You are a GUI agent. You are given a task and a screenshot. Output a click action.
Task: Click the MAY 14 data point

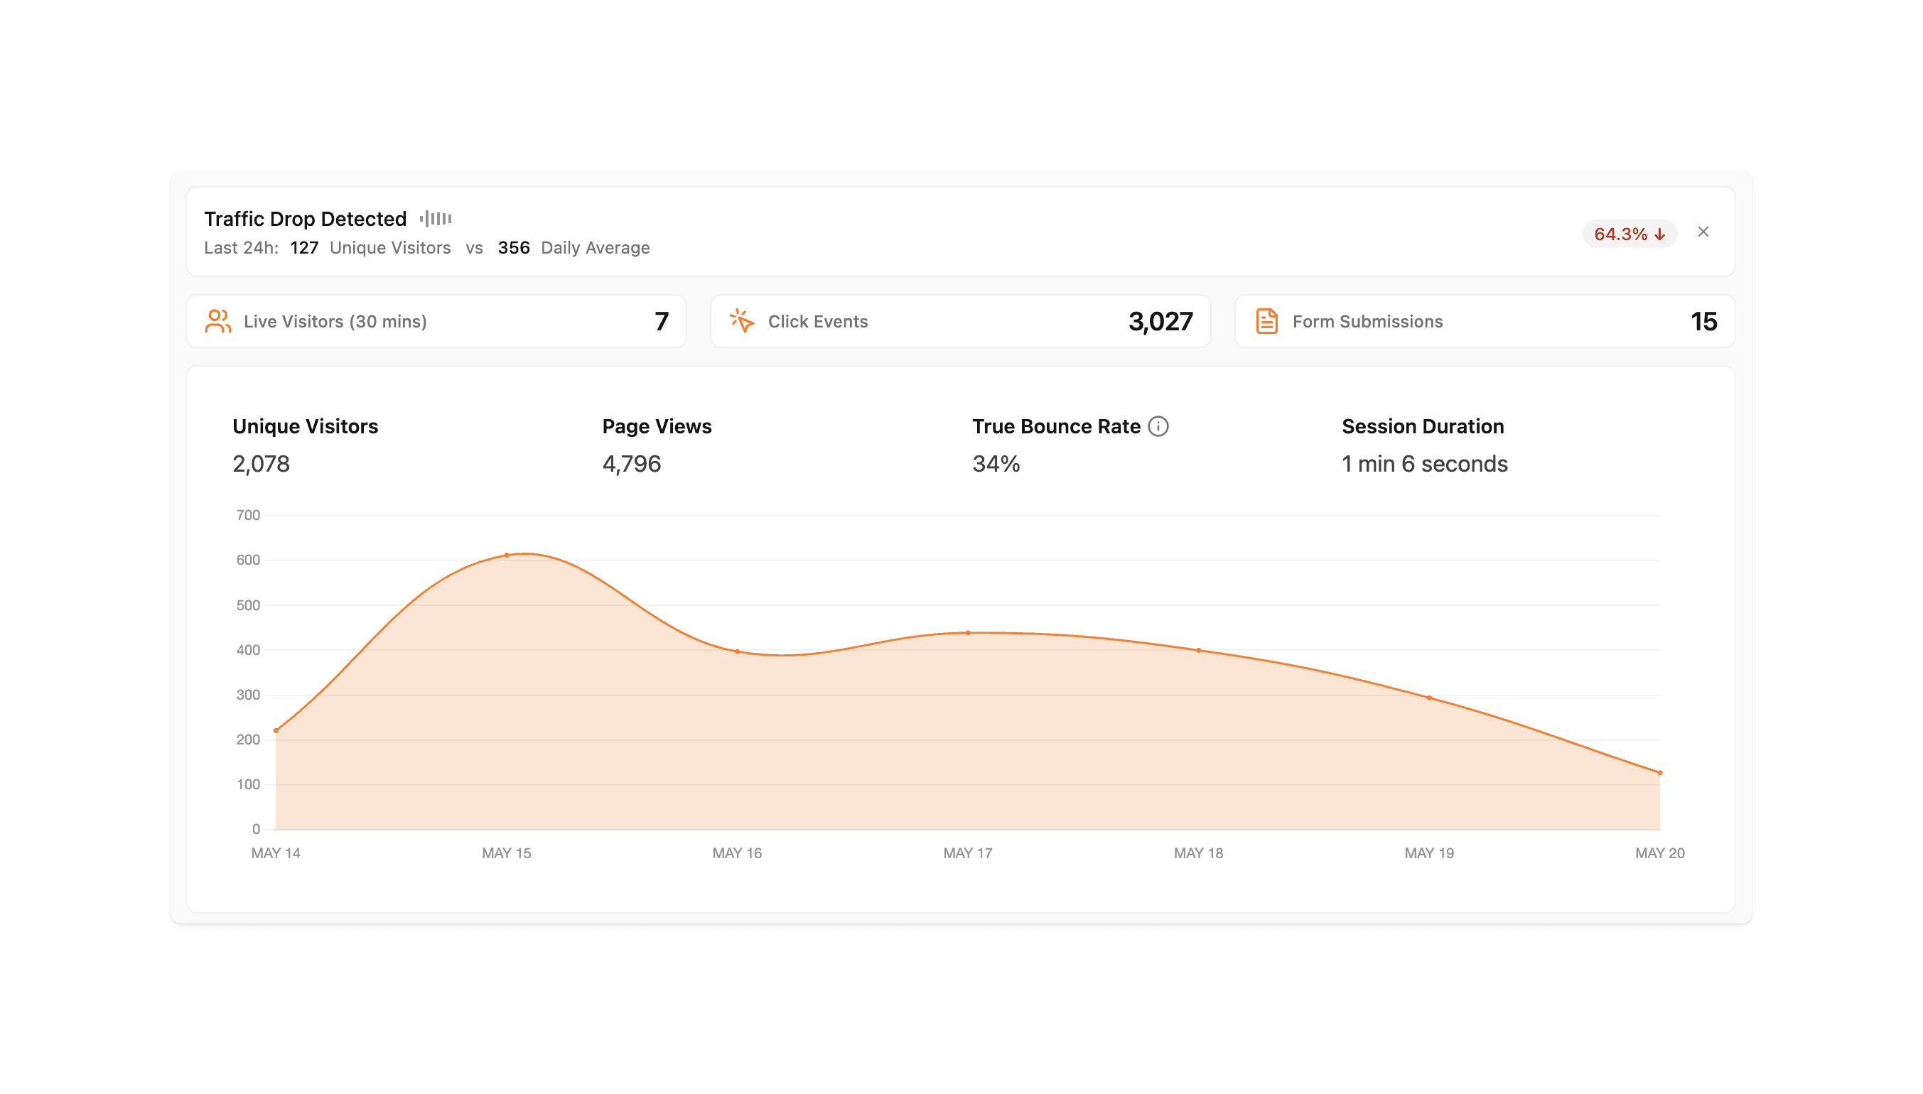[x=276, y=730]
